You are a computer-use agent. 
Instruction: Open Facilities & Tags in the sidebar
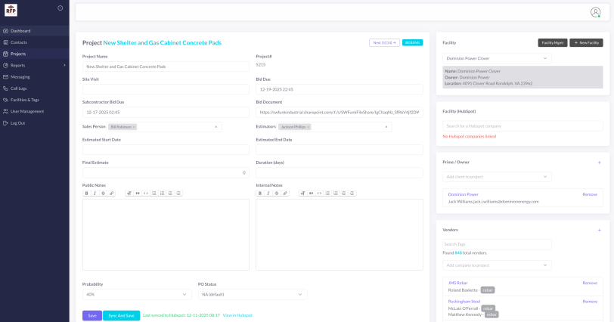[35, 100]
